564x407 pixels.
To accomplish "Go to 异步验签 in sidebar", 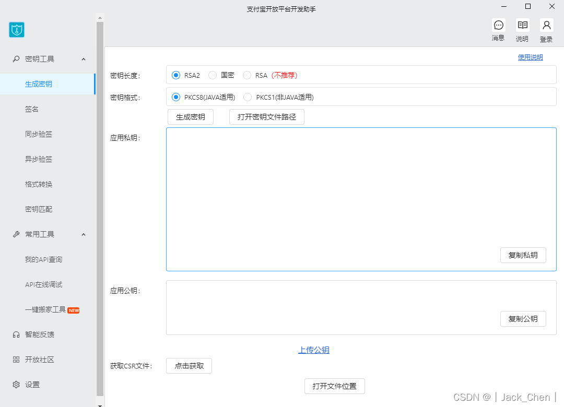I will tap(48, 159).
